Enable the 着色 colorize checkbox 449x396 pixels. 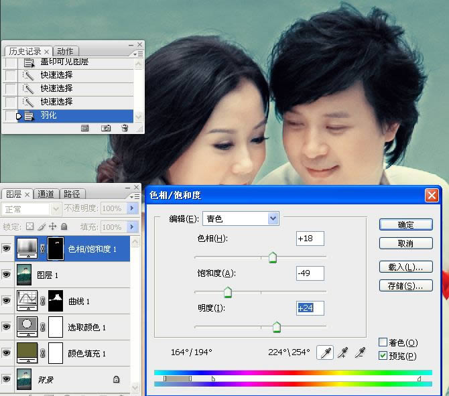click(x=383, y=342)
